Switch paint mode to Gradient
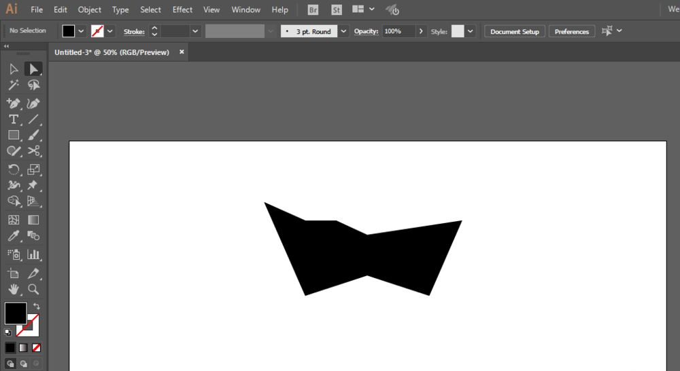 (x=23, y=348)
